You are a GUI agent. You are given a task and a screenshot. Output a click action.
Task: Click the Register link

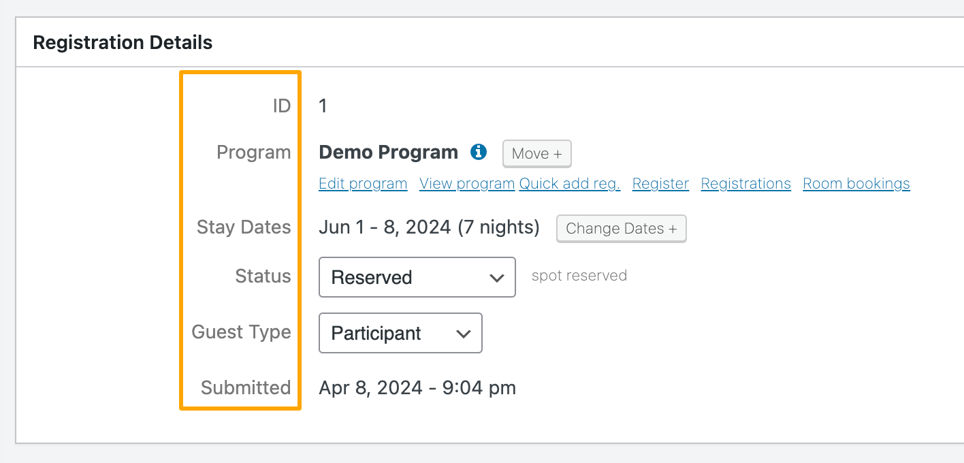(660, 183)
